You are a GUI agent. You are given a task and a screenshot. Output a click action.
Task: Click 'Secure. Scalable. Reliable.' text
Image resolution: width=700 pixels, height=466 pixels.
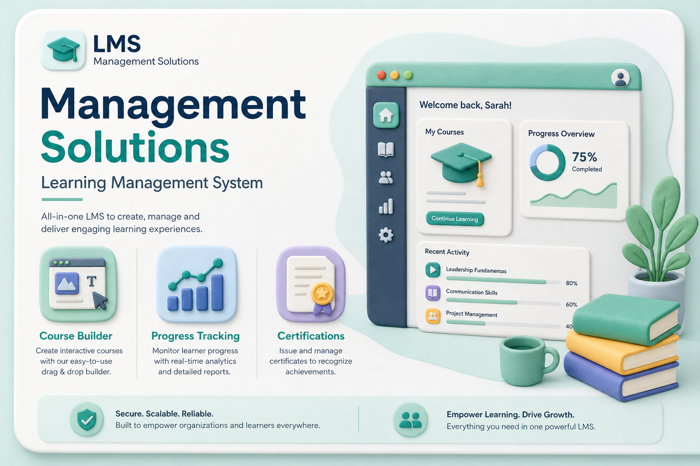coord(164,414)
